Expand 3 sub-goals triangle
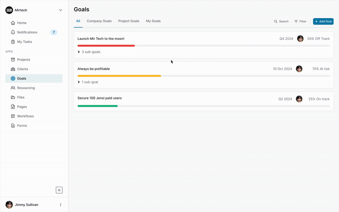This screenshot has width=339, height=212. click(79, 52)
